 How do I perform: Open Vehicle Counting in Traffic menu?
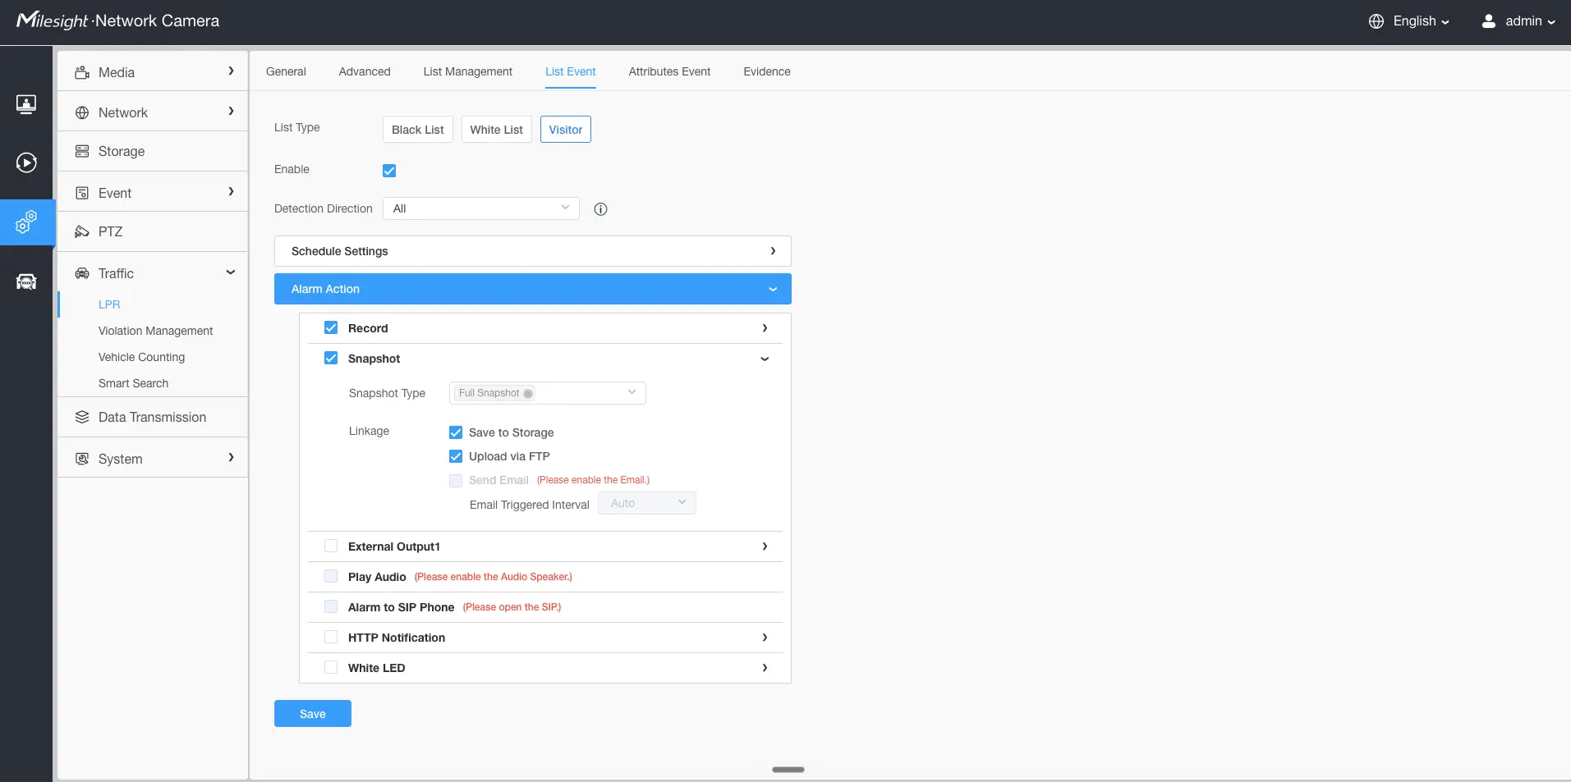[142, 357]
